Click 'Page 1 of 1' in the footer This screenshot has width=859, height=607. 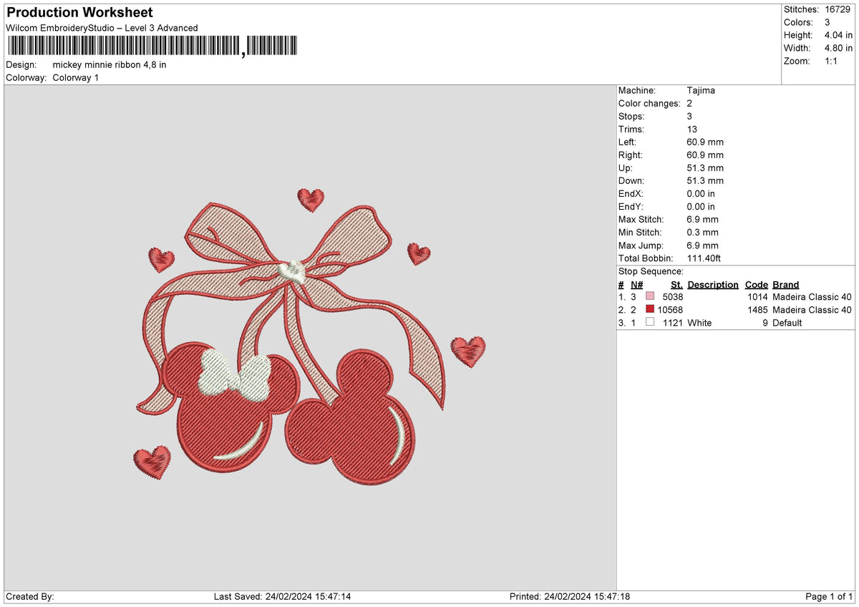pos(829,596)
